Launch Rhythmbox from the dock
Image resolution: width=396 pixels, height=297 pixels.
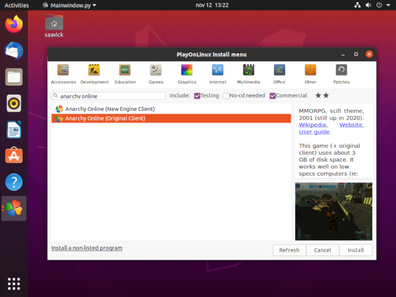pyautogui.click(x=14, y=103)
